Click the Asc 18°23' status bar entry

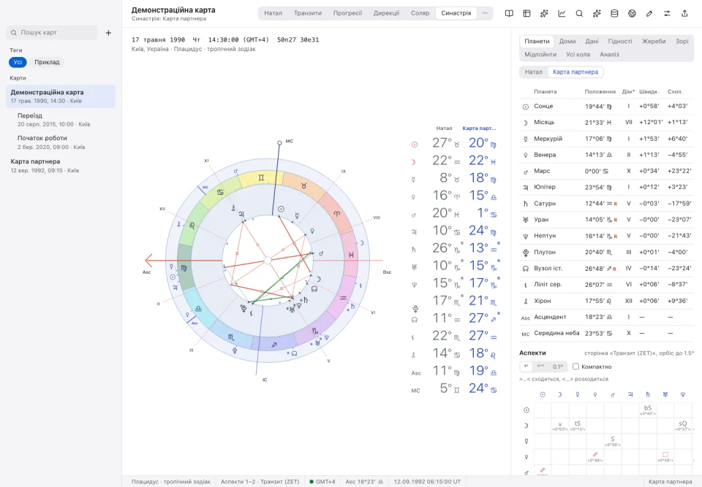[x=364, y=482]
